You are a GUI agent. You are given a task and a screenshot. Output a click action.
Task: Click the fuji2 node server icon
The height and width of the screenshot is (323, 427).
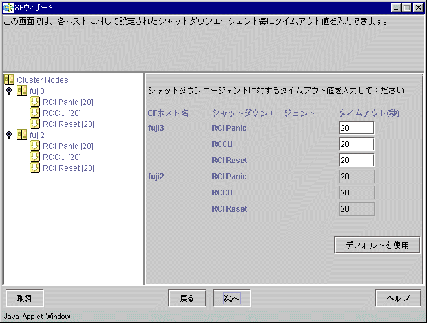click(22, 135)
